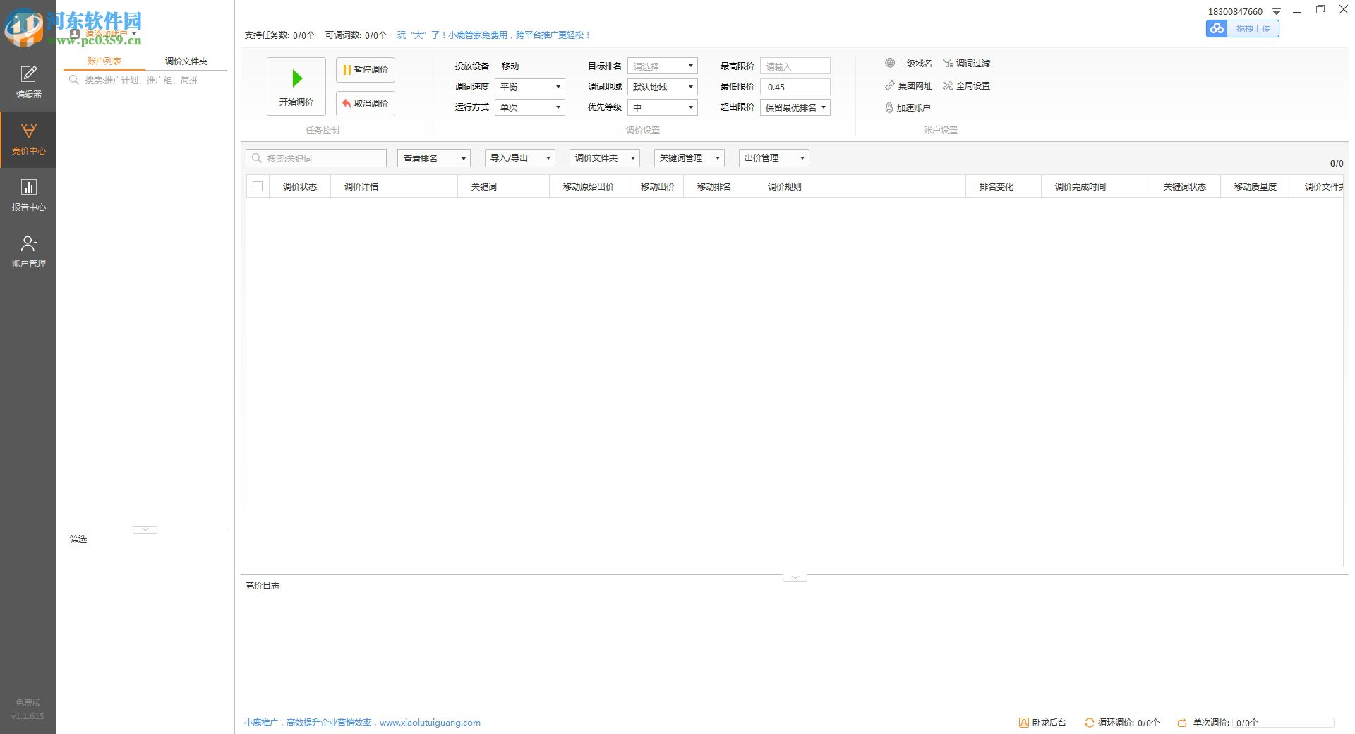Click the 小鹿管家 promo announcement link
Viewport: 1355px width, 734px height.
(x=494, y=35)
